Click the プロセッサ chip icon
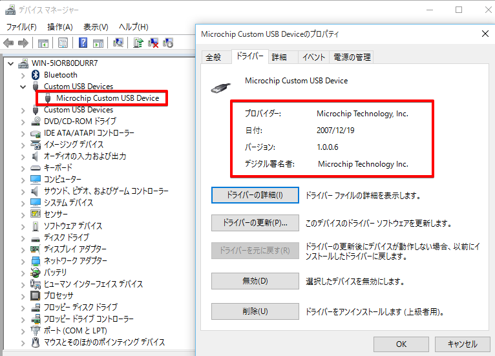 36,296
